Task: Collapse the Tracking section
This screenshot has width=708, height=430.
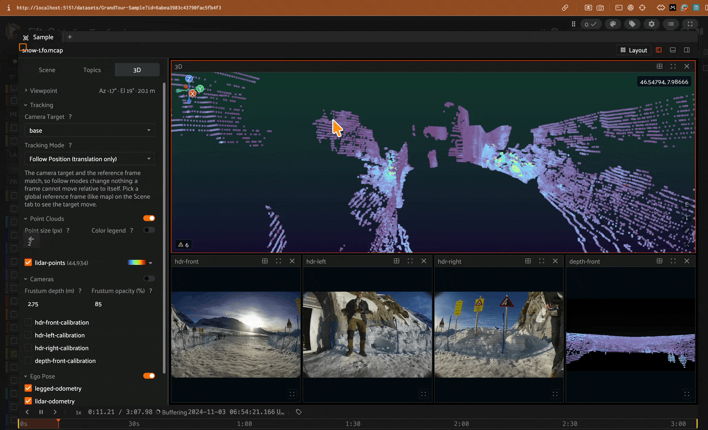Action: [x=39, y=105]
